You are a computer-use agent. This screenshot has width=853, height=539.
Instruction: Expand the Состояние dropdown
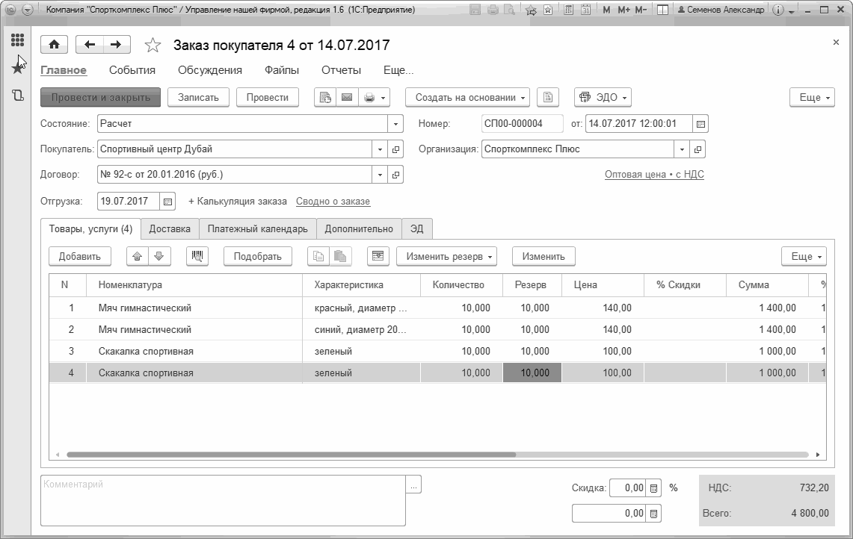point(395,124)
